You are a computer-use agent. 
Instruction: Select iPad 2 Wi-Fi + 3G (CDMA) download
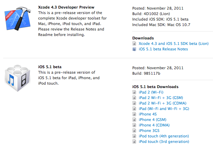click(162, 103)
